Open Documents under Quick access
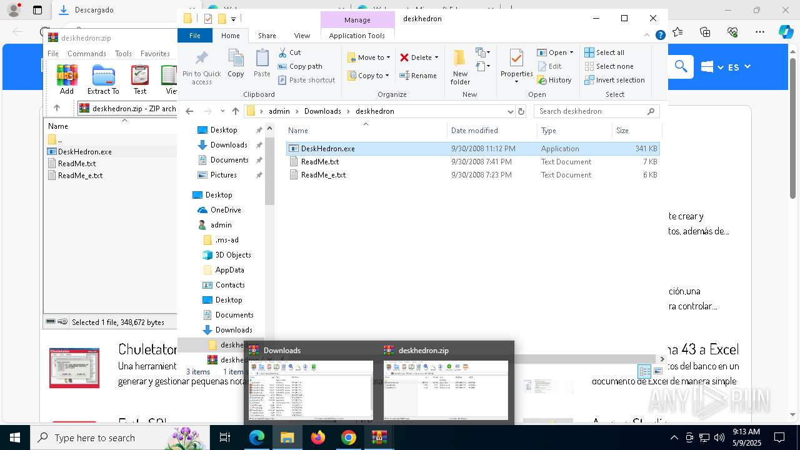The height and width of the screenshot is (450, 800). tap(229, 160)
